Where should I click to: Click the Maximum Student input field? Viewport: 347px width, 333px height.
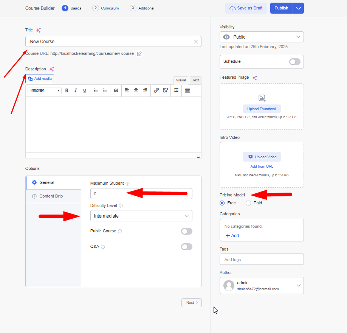[141, 194]
